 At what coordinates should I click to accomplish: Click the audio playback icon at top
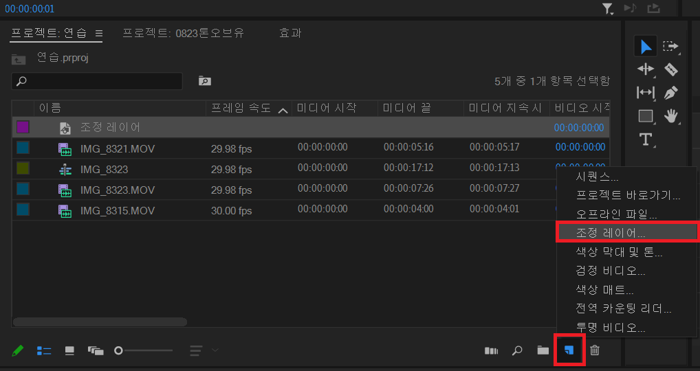click(x=630, y=8)
